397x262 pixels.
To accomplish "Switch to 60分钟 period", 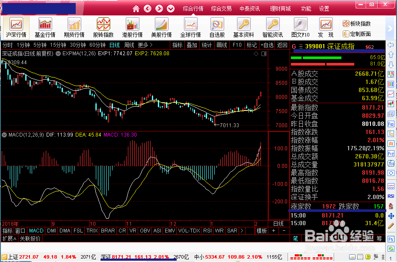I will tap(98, 45).
